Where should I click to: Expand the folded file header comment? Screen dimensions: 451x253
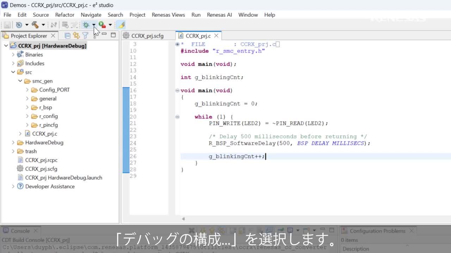click(x=178, y=45)
